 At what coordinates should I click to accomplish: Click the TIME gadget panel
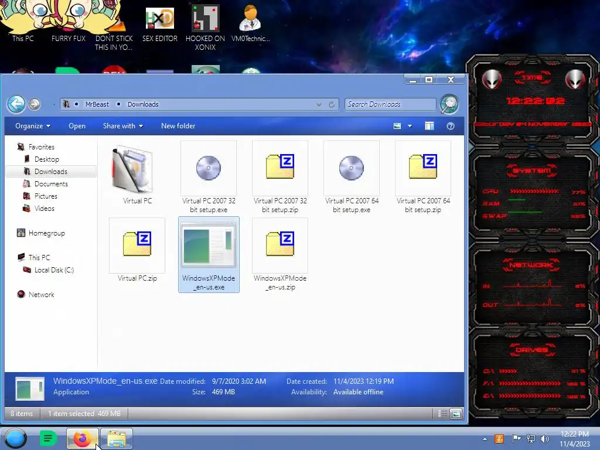(x=533, y=101)
